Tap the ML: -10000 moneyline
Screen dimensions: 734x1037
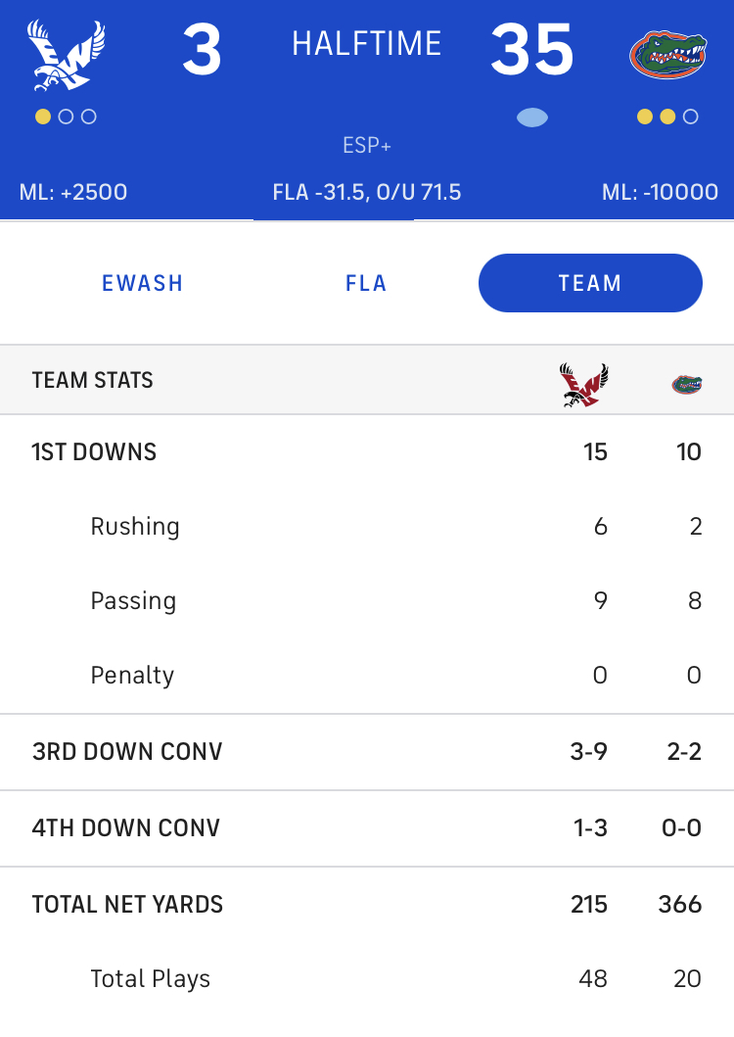[x=660, y=193]
